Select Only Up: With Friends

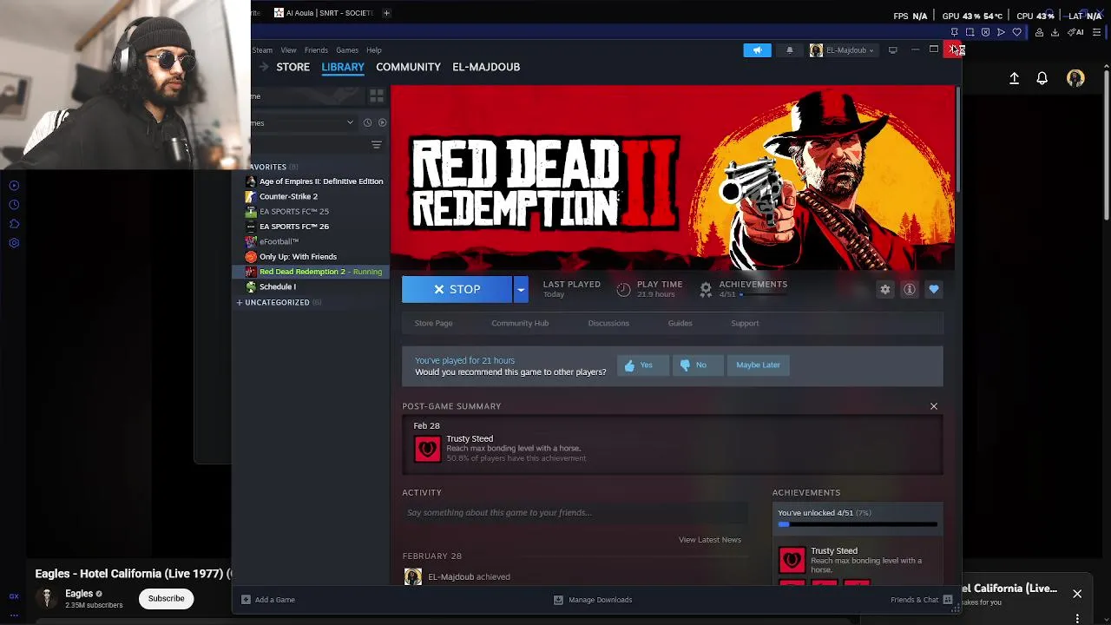pyautogui.click(x=298, y=257)
